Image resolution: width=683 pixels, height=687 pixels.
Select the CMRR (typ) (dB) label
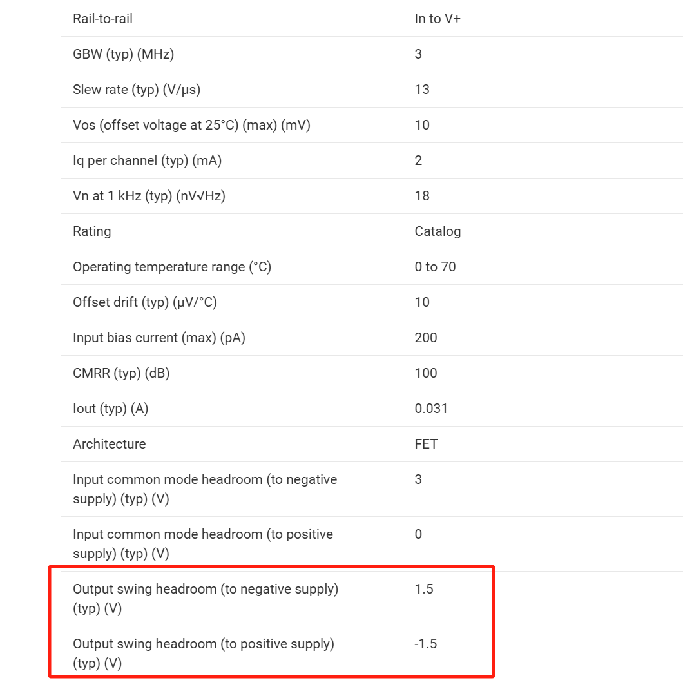click(121, 373)
